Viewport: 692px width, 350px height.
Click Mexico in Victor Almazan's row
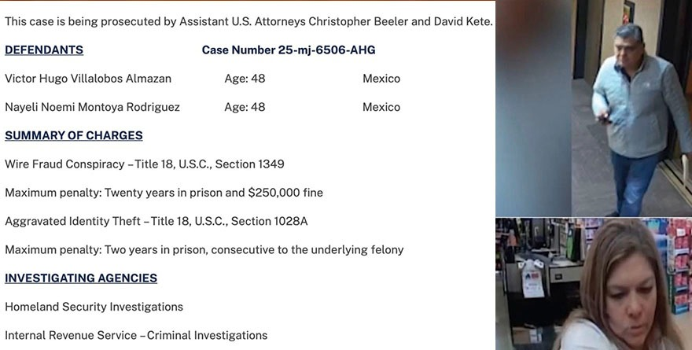pos(381,79)
